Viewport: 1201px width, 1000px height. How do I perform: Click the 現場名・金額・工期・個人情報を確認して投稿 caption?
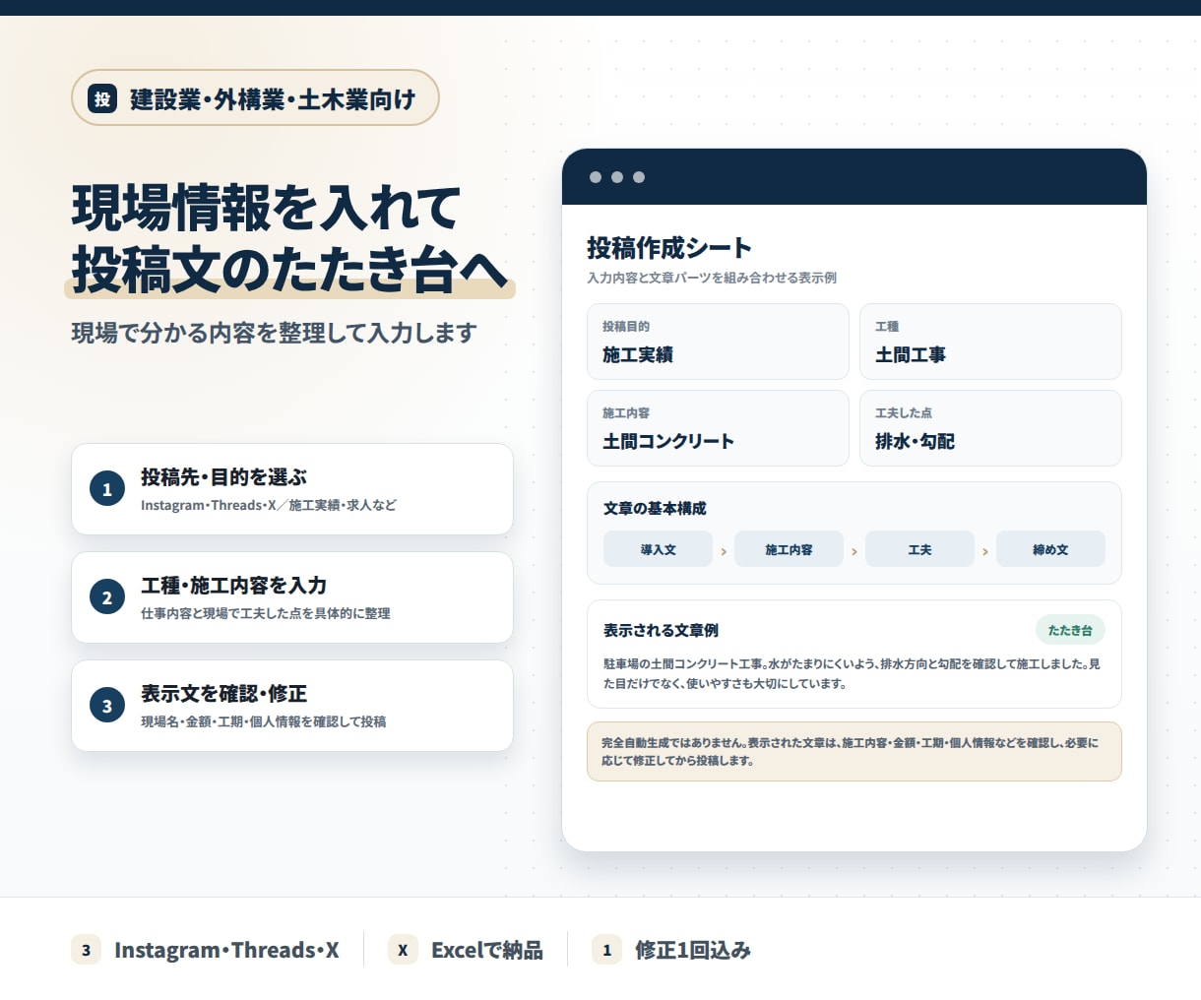pyautogui.click(x=263, y=721)
